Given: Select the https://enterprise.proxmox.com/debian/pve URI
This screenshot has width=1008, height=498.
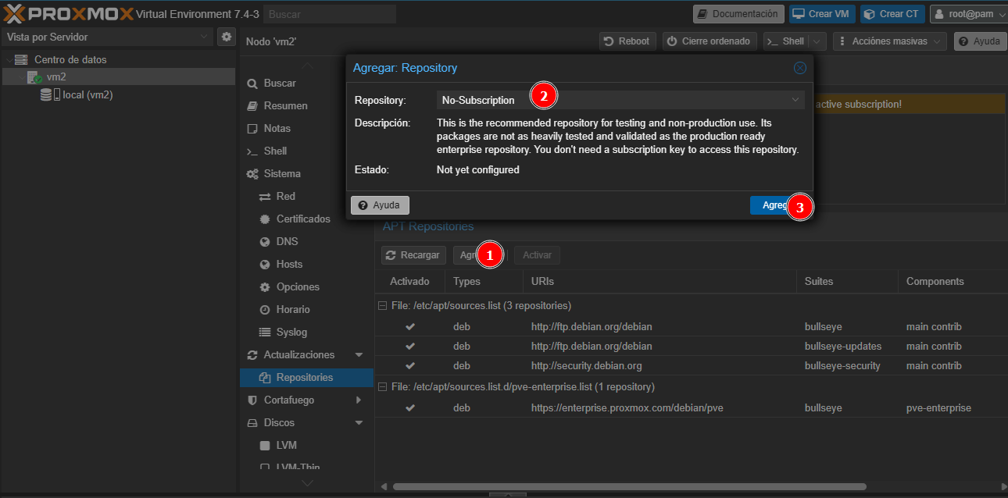Looking at the screenshot, I should pyautogui.click(x=627, y=407).
